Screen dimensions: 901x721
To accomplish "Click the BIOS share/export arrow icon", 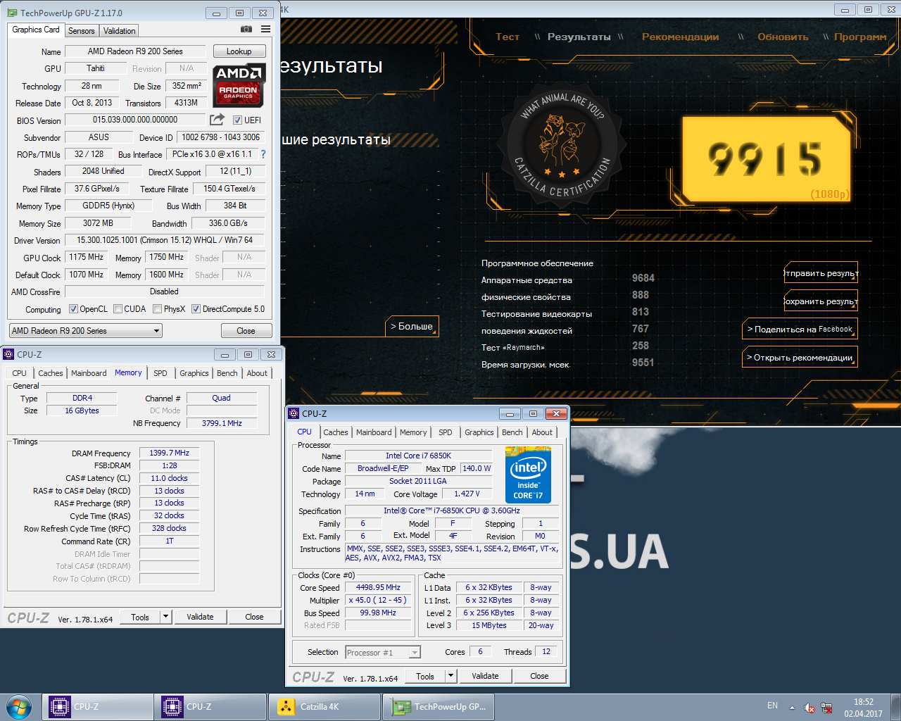I will tap(217, 120).
